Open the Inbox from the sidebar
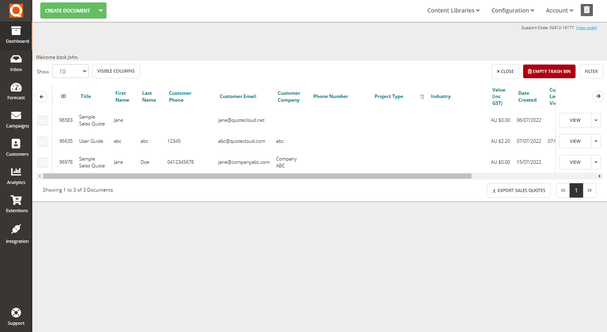Image resolution: width=607 pixels, height=332 pixels. (x=16, y=63)
